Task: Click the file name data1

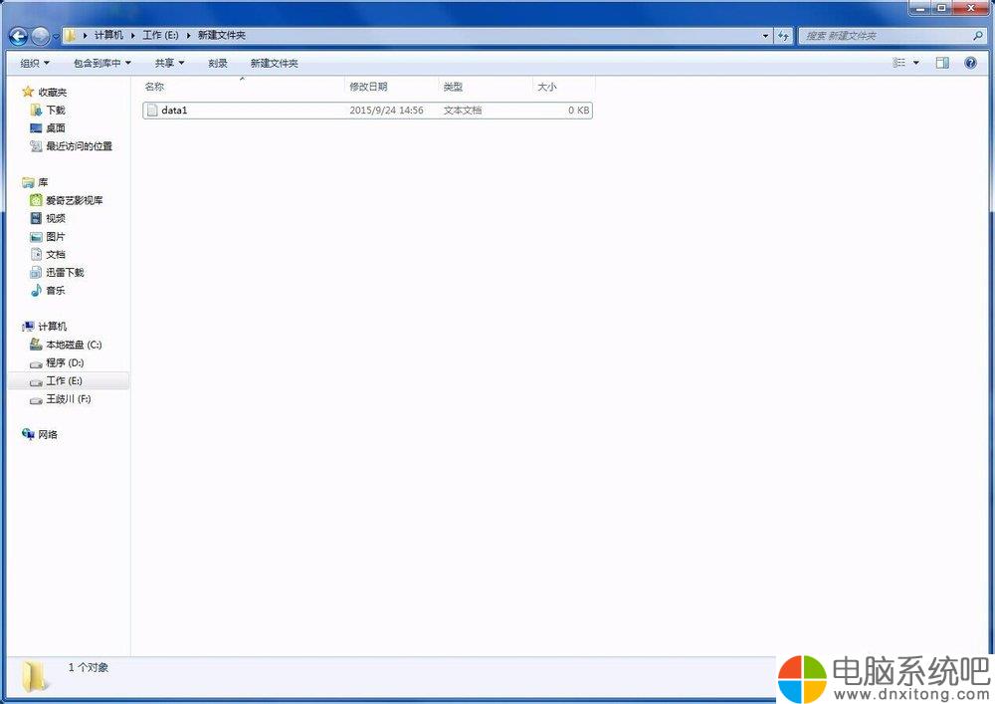Action: (x=174, y=111)
